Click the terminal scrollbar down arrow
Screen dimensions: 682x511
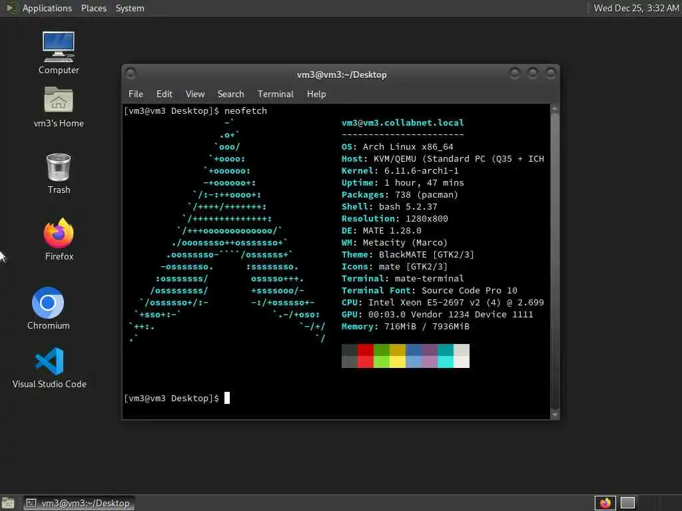tap(555, 415)
